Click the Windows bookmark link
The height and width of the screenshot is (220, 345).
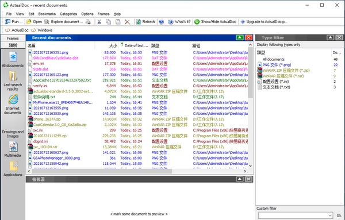point(41,30)
